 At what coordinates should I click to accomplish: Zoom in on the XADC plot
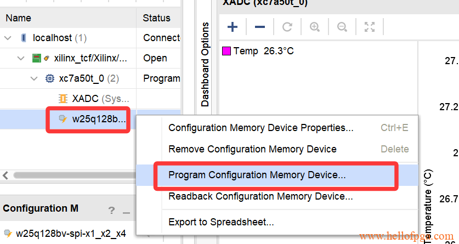coord(315,26)
